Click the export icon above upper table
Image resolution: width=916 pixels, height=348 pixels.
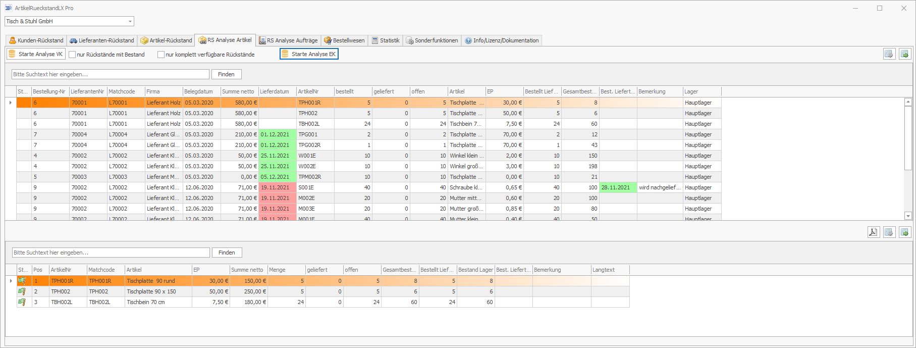coord(905,54)
